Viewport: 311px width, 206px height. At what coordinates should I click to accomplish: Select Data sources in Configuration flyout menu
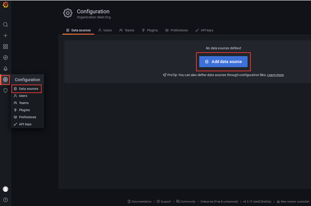27,88
